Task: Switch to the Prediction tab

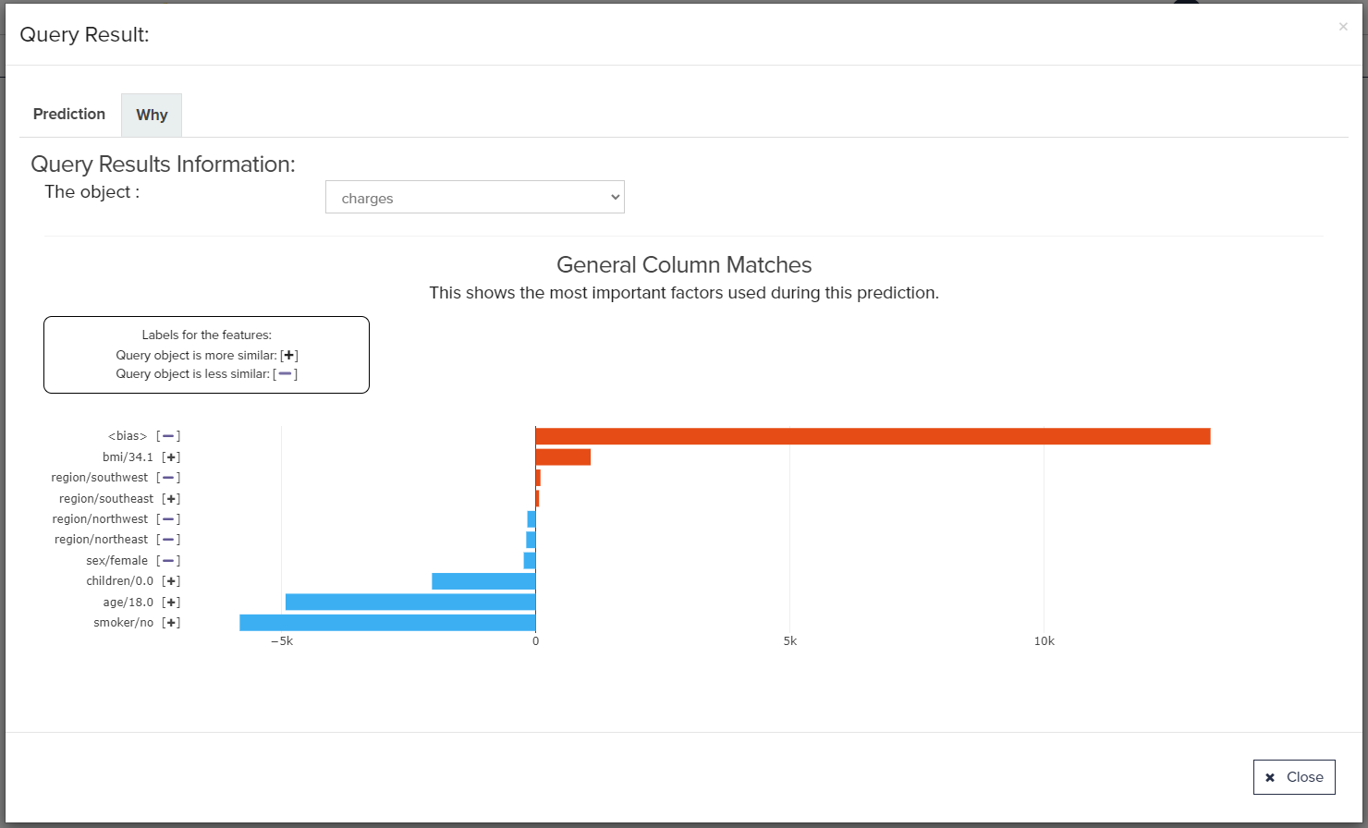Action: [x=69, y=115]
